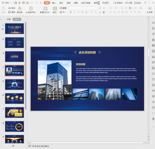Screen dimensions: 155x149
Task: Click the chart icon in right sidebar
Action: 153,57
